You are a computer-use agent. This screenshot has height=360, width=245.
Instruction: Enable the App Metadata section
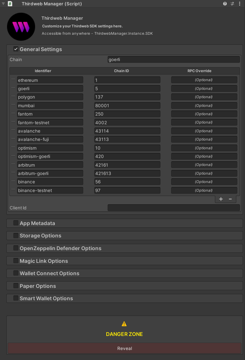16,223
